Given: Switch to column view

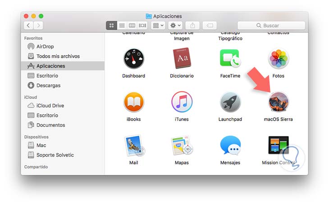Looking at the screenshot, I should (132, 25).
